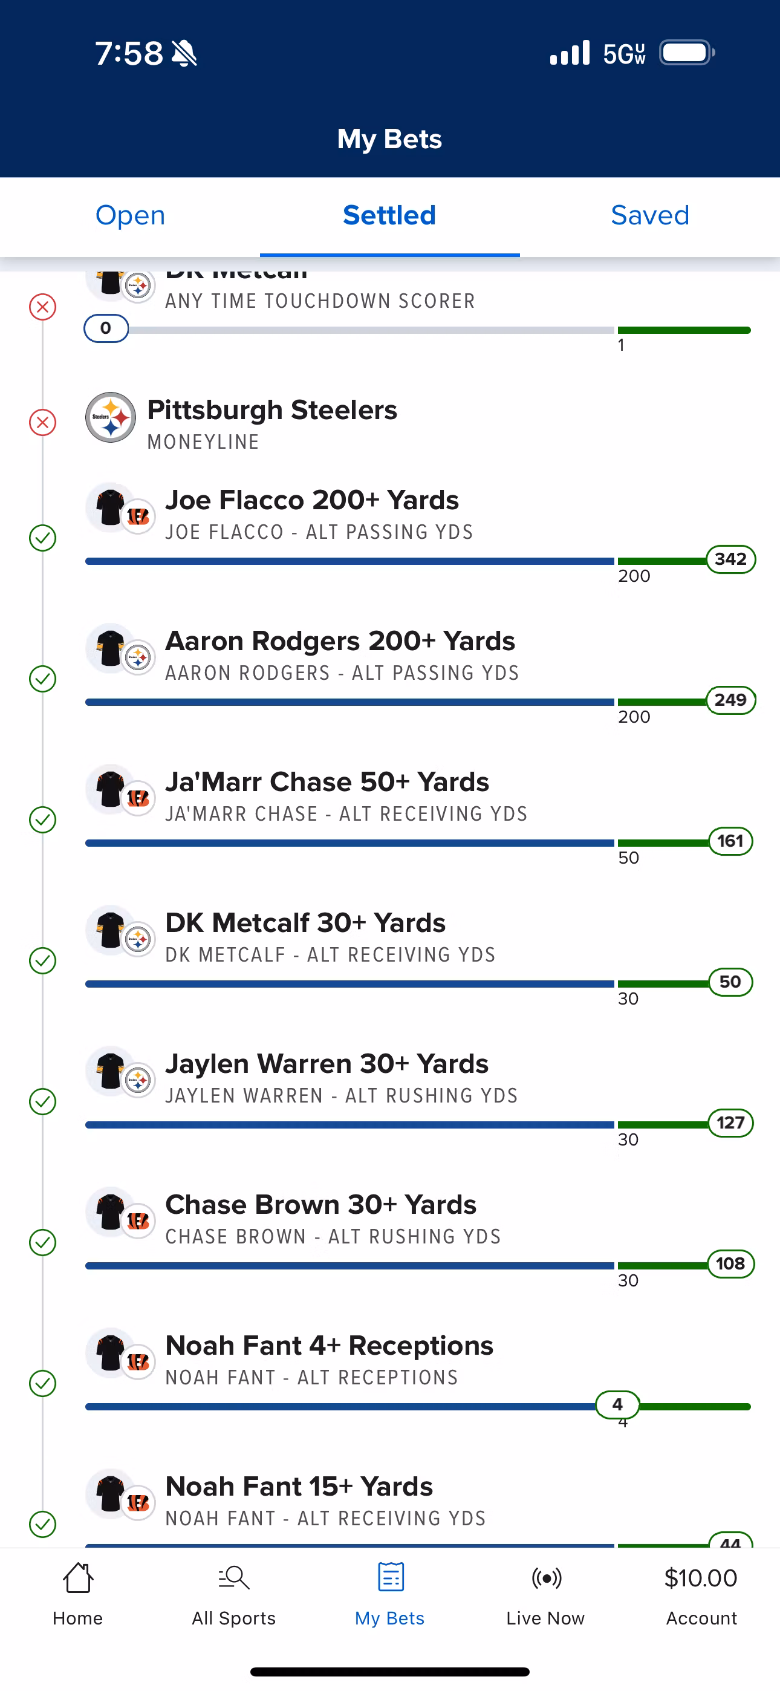The width and height of the screenshot is (780, 1691).
Task: Tap green check beside Jaylen Warren leg
Action: click(43, 1101)
